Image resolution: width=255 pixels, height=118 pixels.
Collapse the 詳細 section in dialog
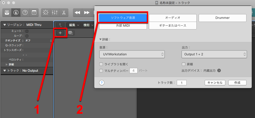(x=101, y=40)
